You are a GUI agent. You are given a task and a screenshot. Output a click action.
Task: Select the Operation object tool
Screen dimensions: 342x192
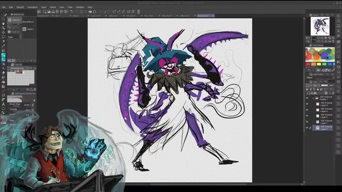(3, 28)
